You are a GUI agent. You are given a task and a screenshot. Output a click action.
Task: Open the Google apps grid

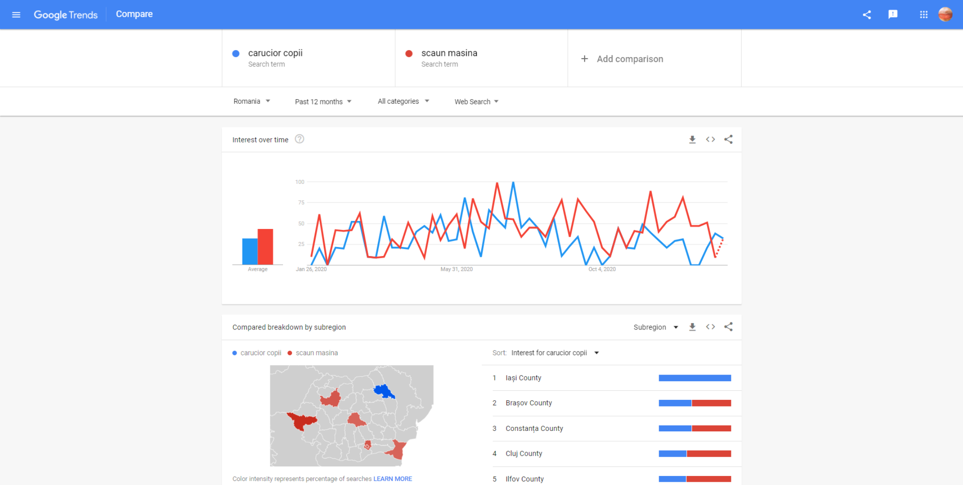point(923,14)
